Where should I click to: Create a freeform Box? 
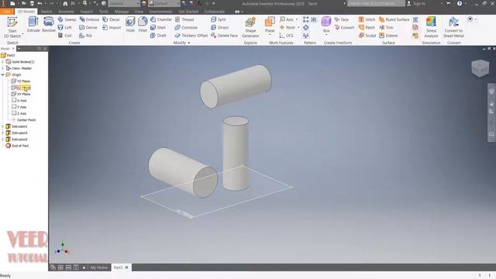pos(326,25)
